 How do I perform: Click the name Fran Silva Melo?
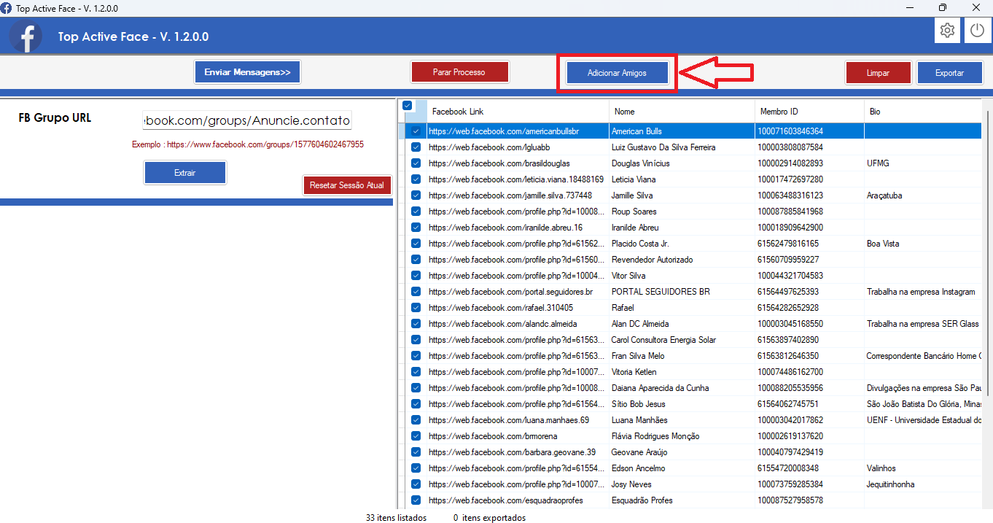click(x=638, y=356)
